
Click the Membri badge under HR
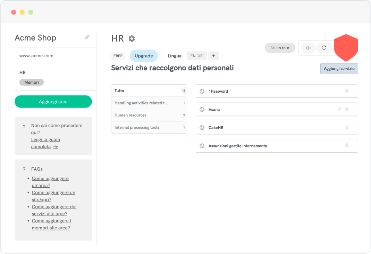point(31,83)
